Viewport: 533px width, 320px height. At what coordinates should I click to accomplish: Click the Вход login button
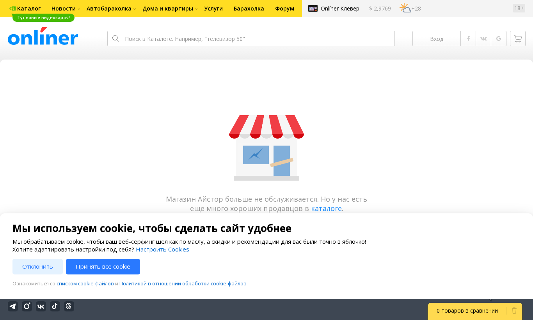(437, 39)
